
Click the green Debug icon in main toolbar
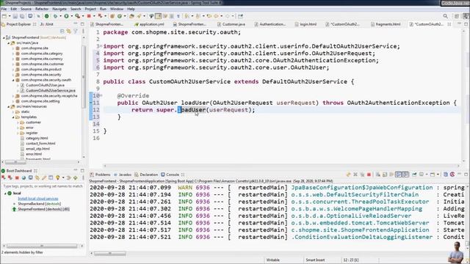pos(55,16)
